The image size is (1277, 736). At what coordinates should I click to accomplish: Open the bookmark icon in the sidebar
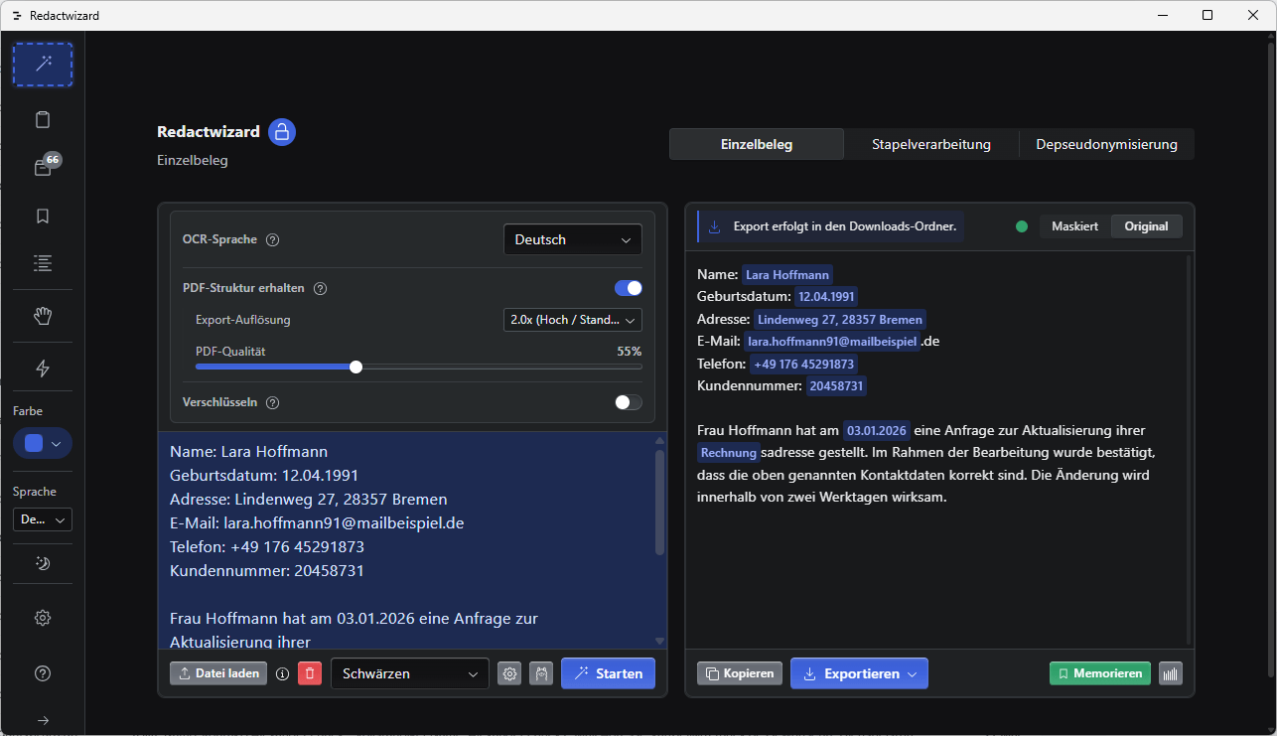(43, 216)
